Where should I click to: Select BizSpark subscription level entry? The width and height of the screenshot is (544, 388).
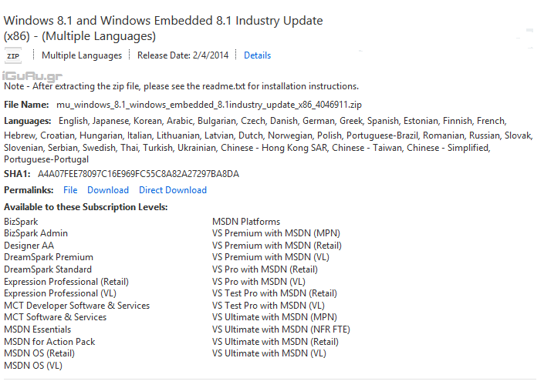[21, 222]
